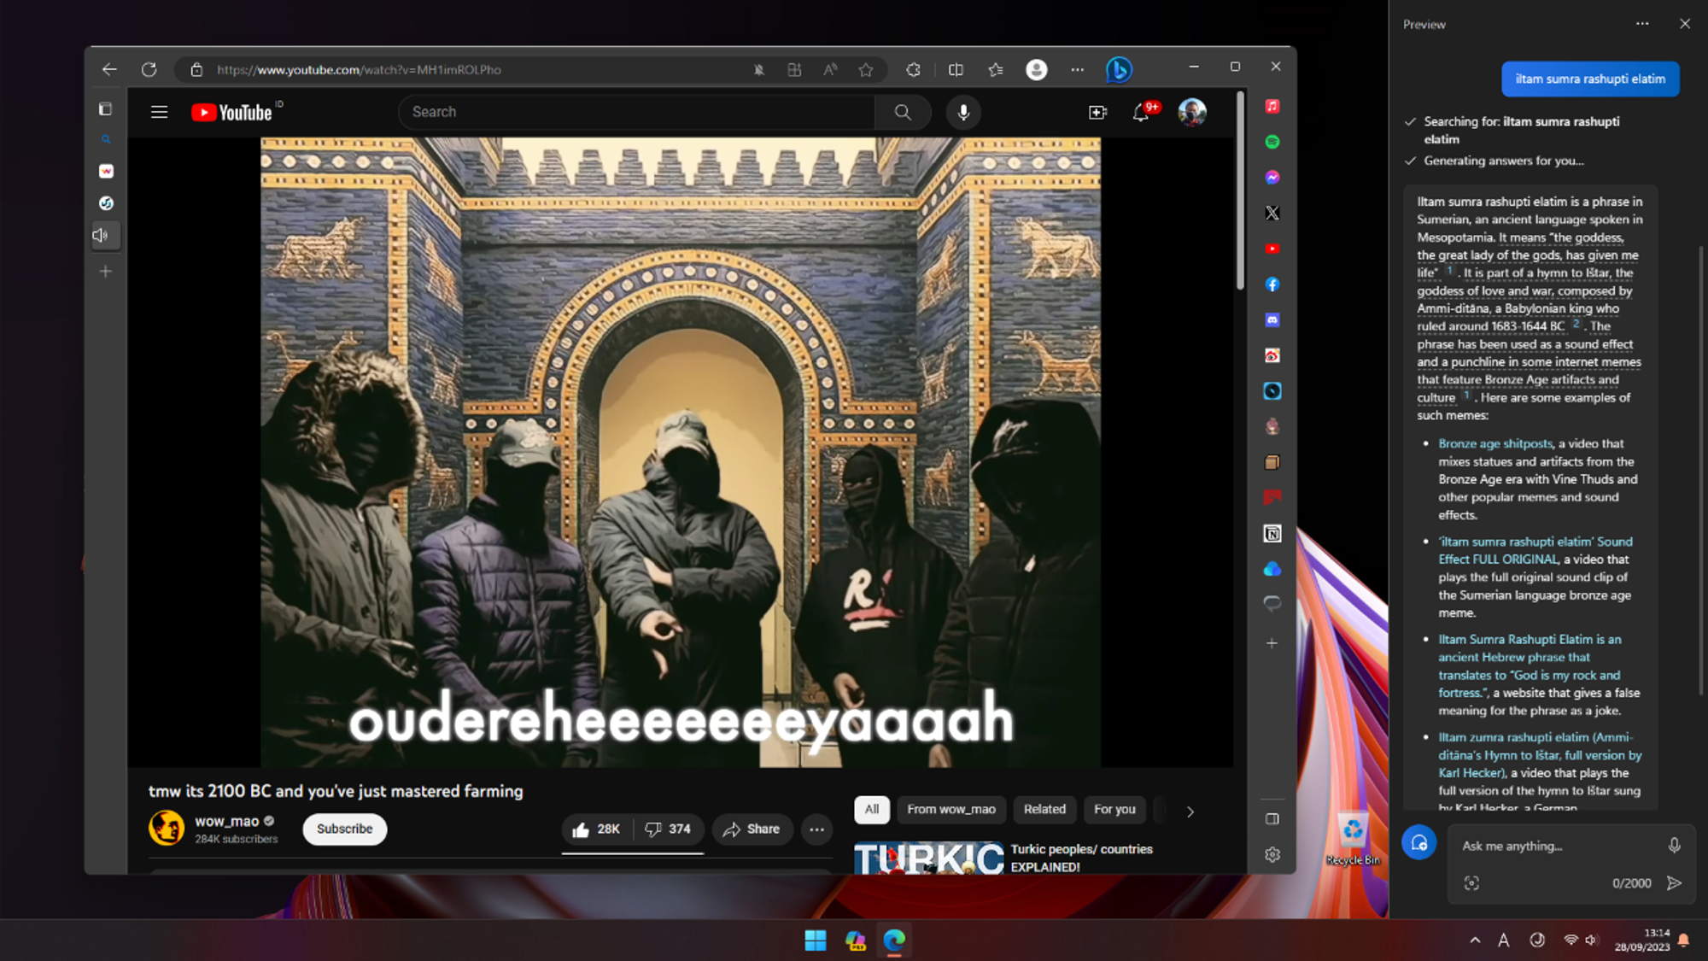Screen dimensions: 1708x961
Task: Go back using the browser back arrow
Action: [x=109, y=70]
